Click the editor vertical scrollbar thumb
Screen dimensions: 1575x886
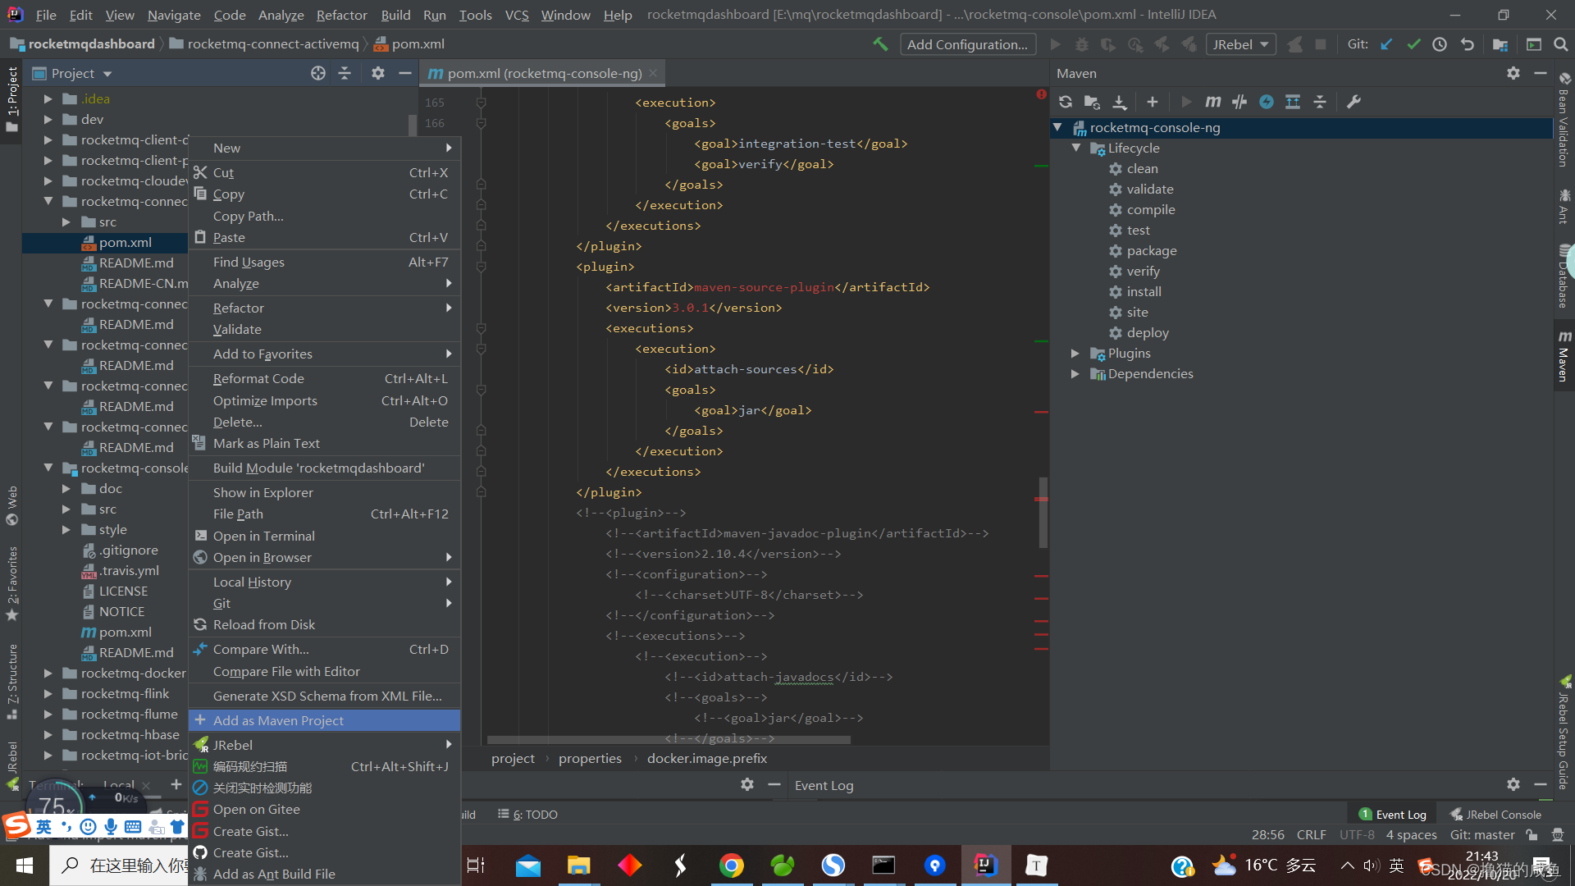(1043, 513)
